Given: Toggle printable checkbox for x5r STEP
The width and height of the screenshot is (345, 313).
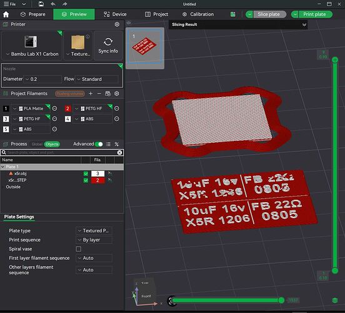Looking at the screenshot, I should point(86,180).
